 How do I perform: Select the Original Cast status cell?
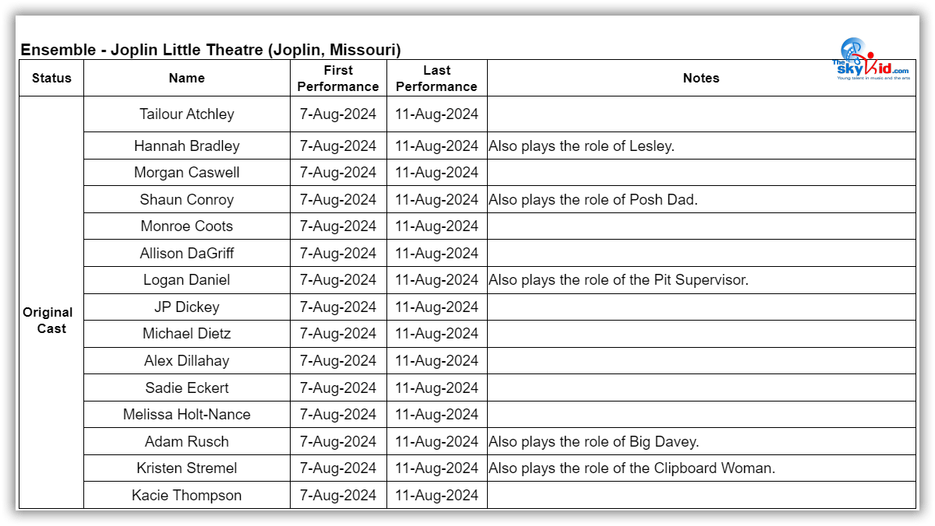pos(48,321)
